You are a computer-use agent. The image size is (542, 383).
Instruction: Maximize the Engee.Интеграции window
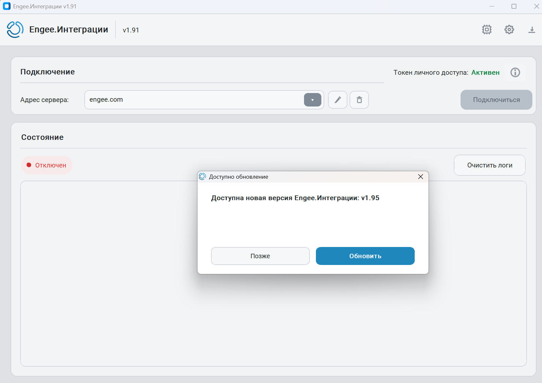514,6
